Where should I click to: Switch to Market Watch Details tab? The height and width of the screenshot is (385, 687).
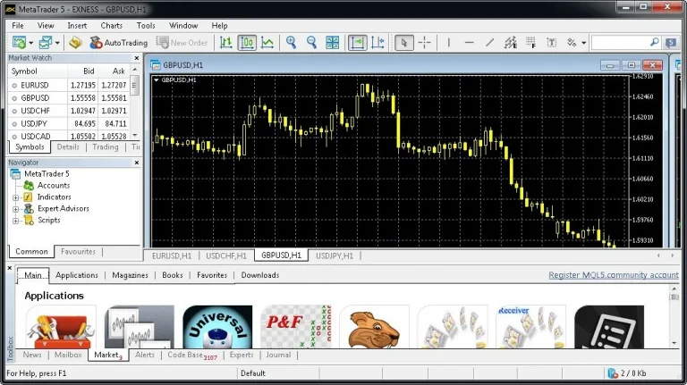point(68,147)
